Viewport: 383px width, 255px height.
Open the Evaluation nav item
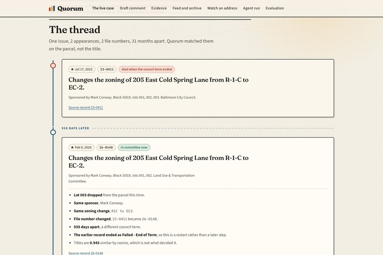tap(275, 8)
